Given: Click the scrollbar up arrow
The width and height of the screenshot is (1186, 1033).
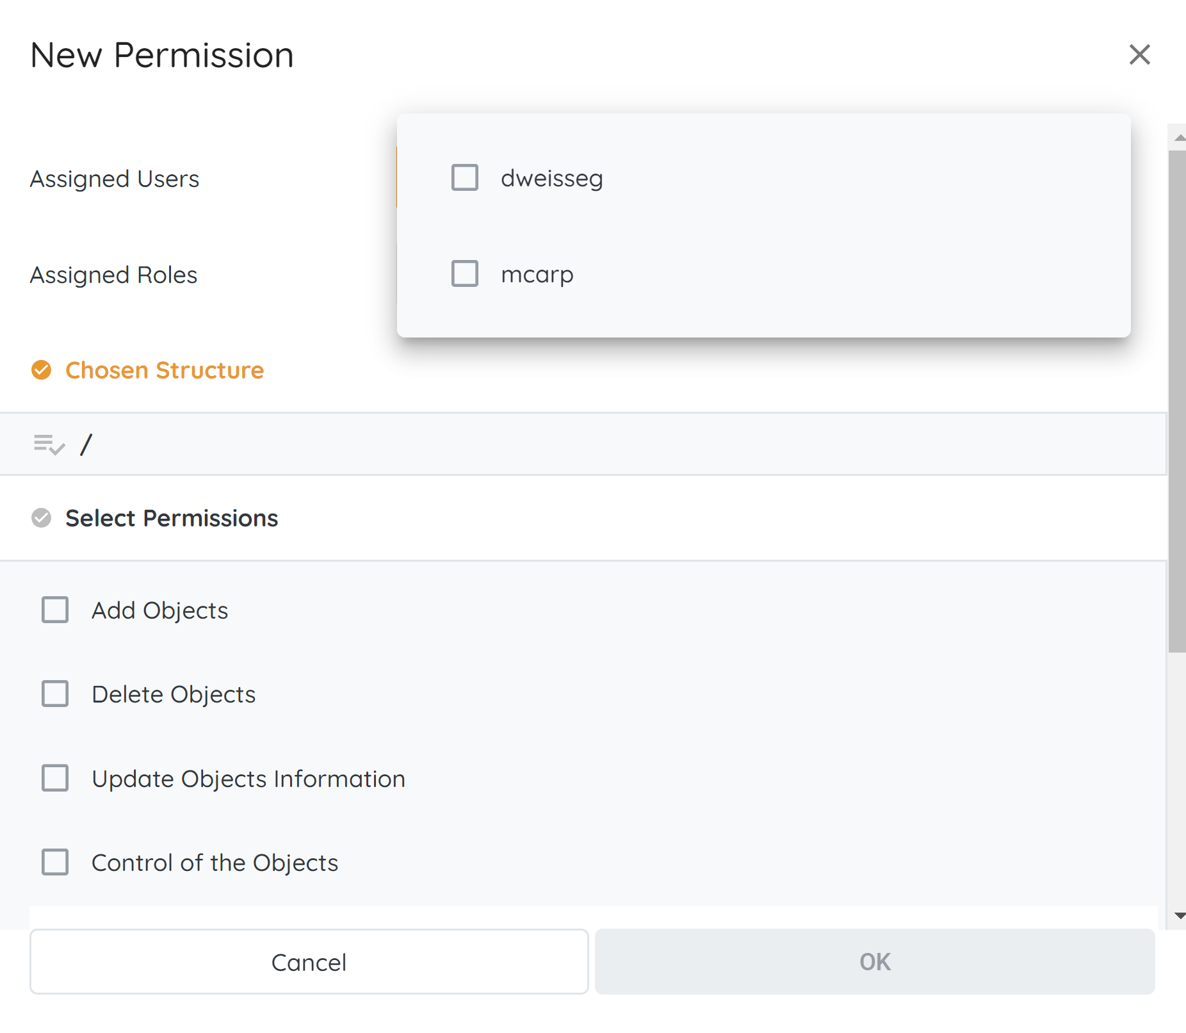Looking at the screenshot, I should [x=1178, y=138].
